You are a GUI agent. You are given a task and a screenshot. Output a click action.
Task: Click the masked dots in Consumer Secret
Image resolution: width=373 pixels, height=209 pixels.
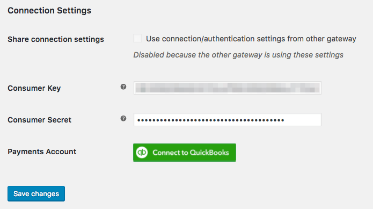tap(211, 120)
